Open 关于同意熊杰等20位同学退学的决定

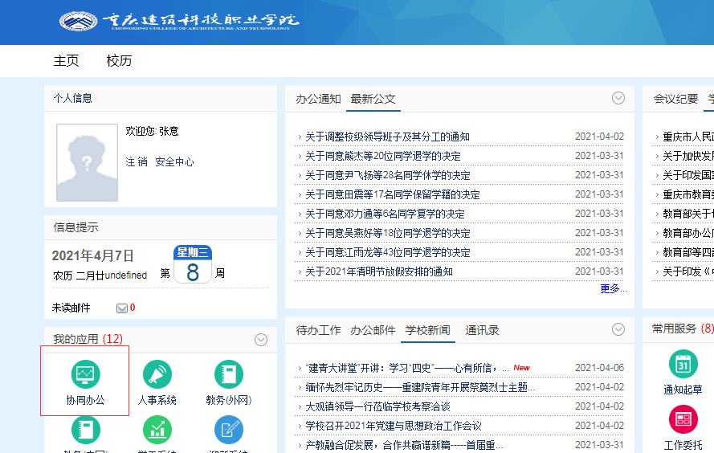click(x=382, y=156)
